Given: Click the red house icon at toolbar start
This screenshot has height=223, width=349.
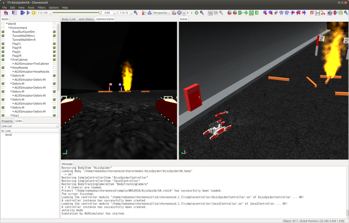Looking at the screenshot, I should (6, 13).
